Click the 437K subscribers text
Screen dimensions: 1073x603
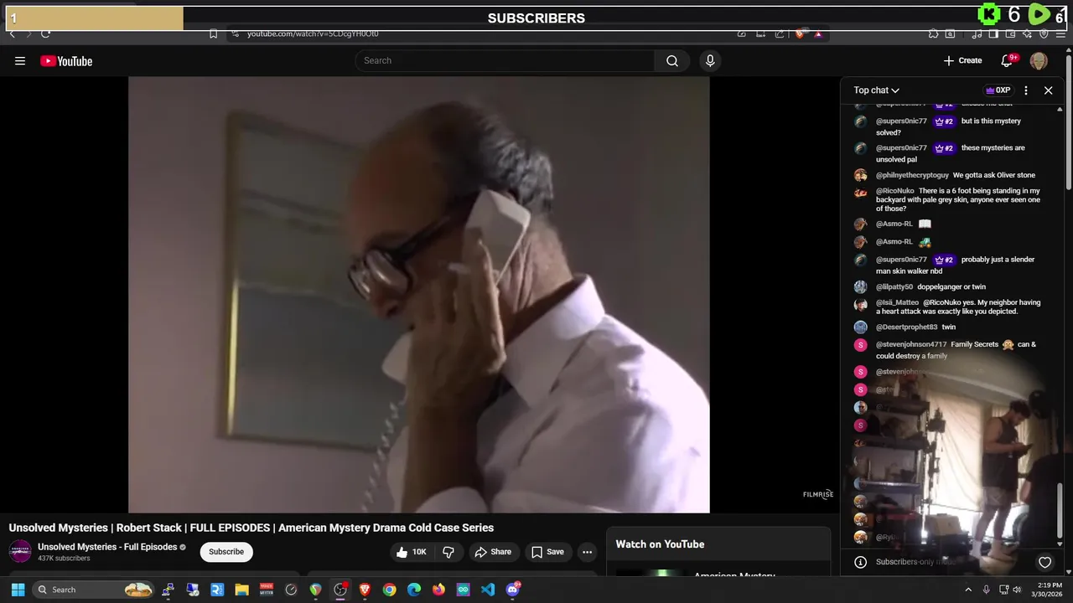coord(64,559)
